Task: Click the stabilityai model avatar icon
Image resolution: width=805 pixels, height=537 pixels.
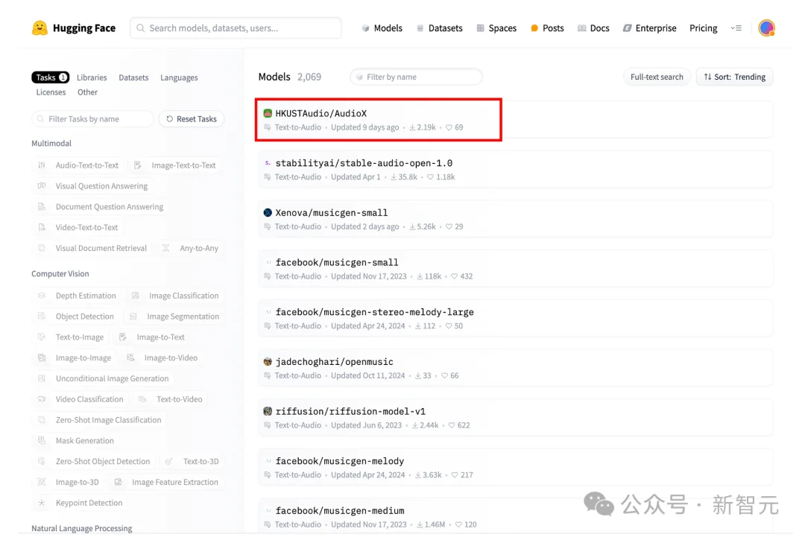Action: (268, 163)
